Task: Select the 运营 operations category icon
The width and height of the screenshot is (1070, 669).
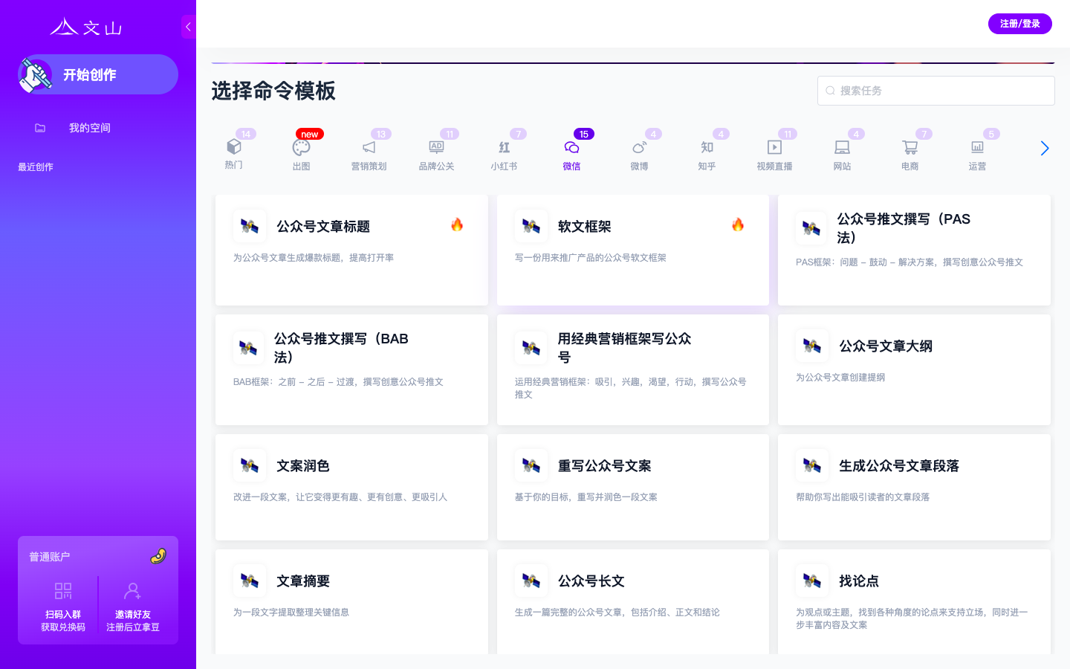Action: point(977,149)
